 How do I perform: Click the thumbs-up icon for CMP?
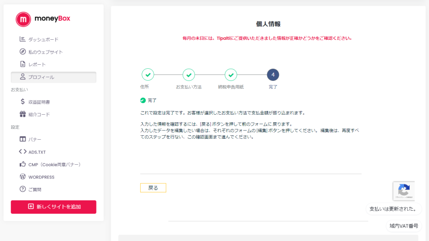(x=23, y=164)
